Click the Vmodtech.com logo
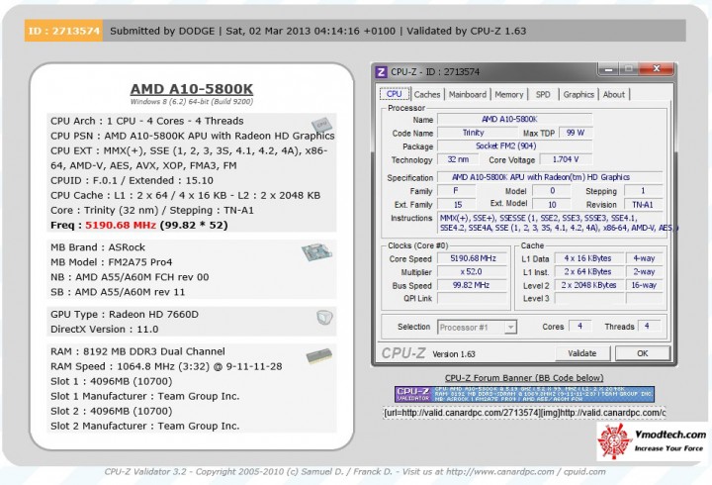This screenshot has width=712, height=485. (x=652, y=440)
